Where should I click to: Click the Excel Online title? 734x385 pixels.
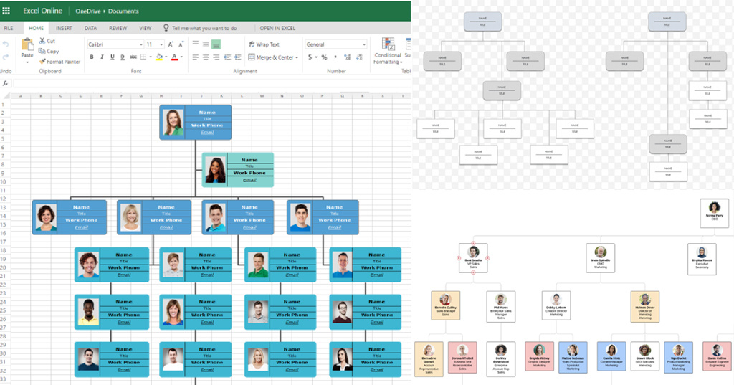[42, 11]
